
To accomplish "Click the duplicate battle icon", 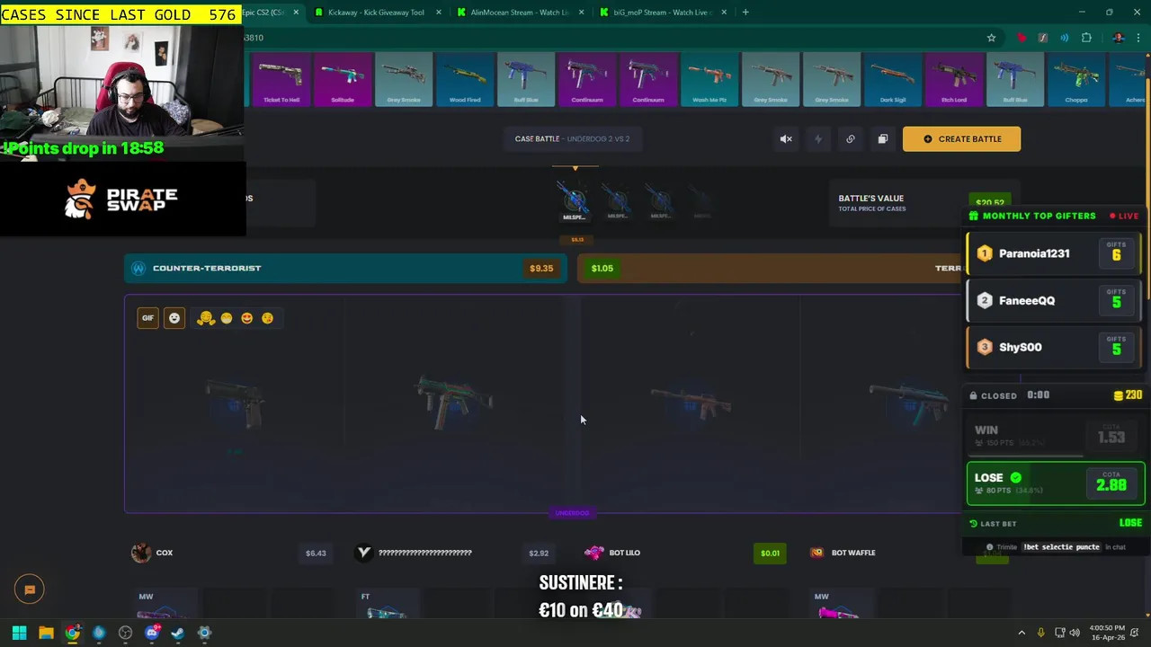I will point(883,139).
